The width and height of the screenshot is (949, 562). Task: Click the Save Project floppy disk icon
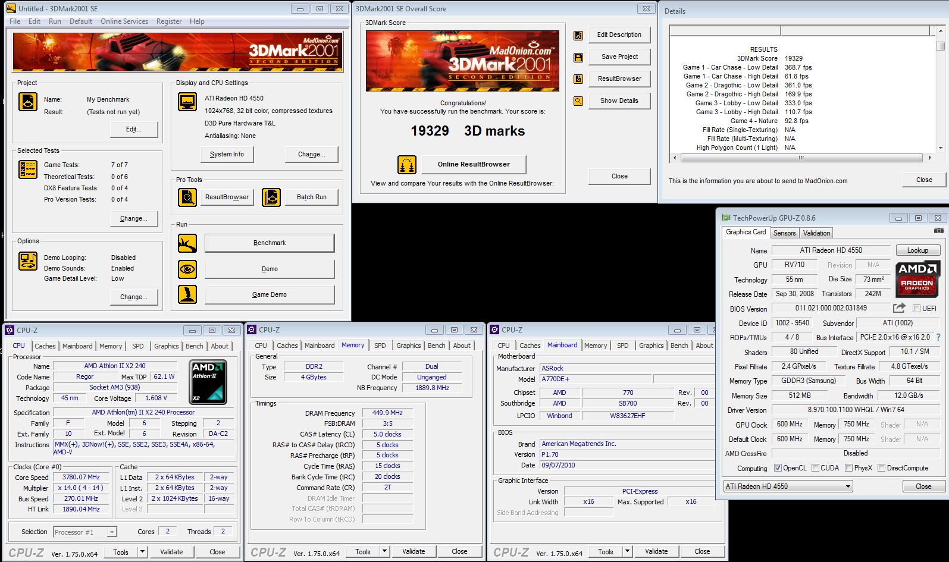(x=578, y=57)
